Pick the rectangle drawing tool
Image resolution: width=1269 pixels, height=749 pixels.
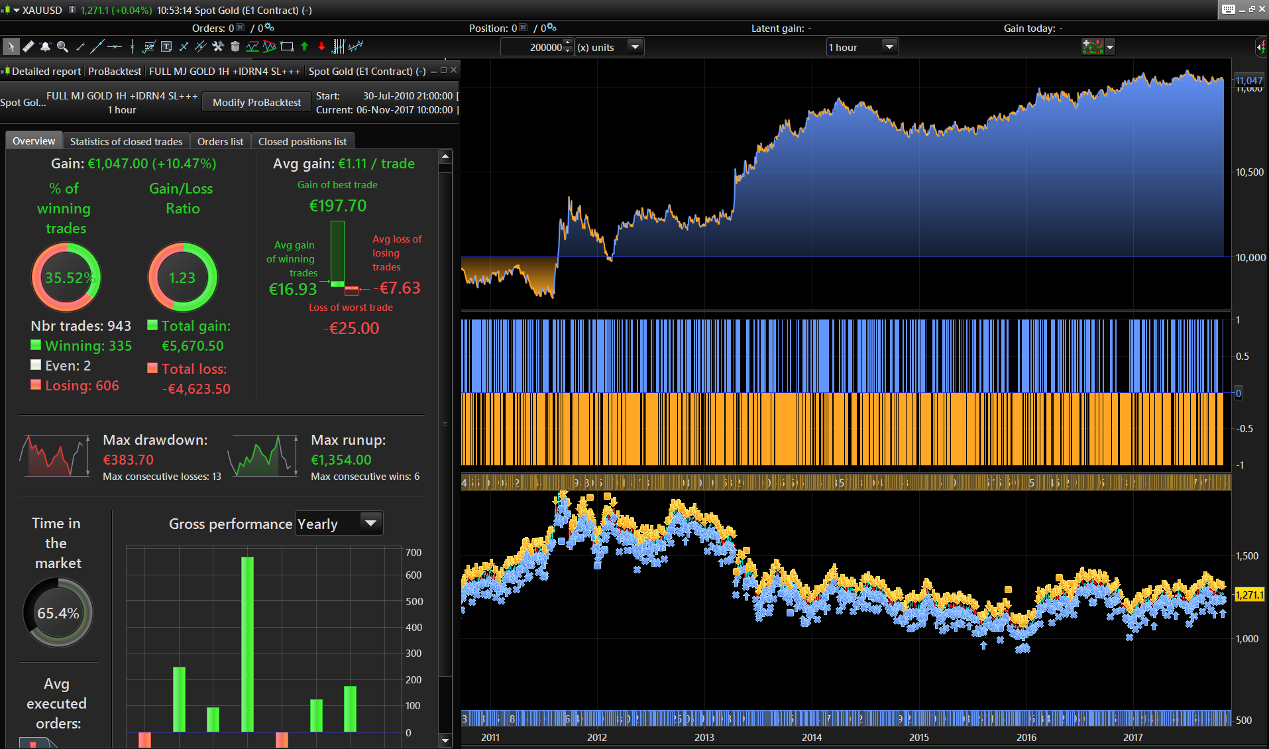click(x=287, y=46)
